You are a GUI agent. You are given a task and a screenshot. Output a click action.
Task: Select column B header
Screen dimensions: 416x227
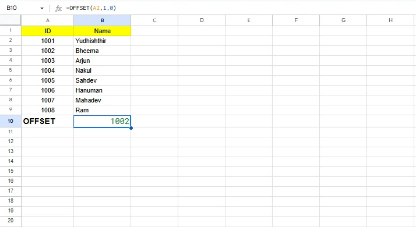pos(102,20)
